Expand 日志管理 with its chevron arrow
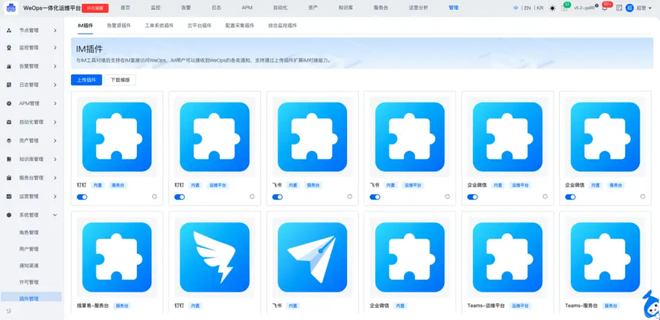Viewport: 660px width, 320px height. [55, 85]
